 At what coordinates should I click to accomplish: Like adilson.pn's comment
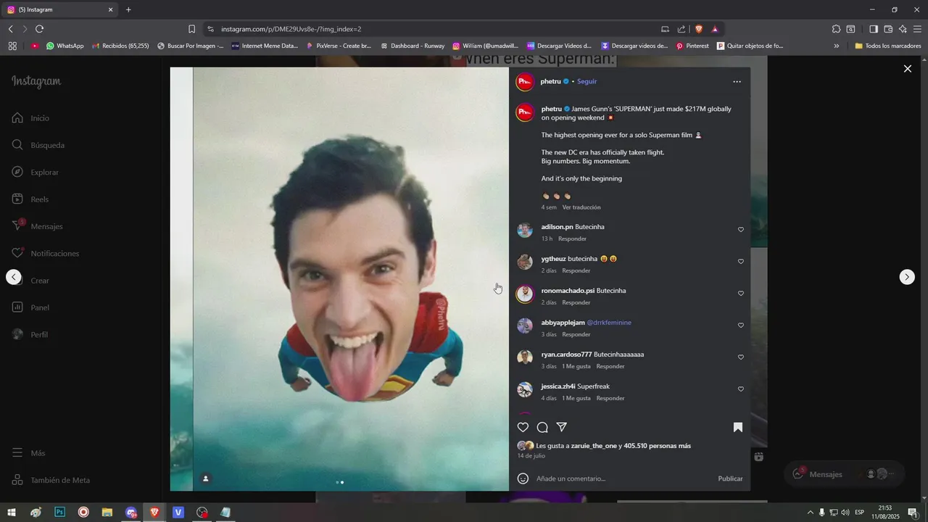coord(741,230)
